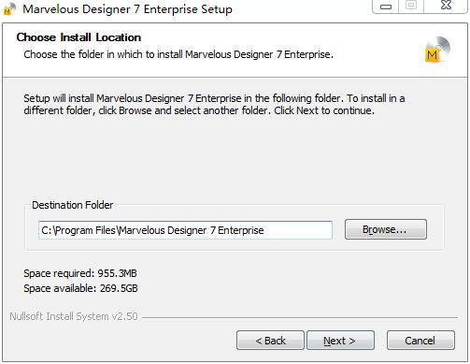This screenshot has width=470, height=364.
Task: Return with the < Back button
Action: tap(270, 341)
